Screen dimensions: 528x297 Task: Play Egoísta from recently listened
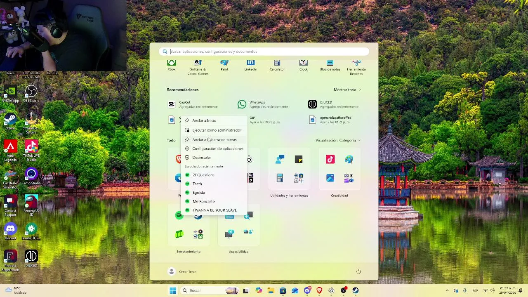coord(214,192)
